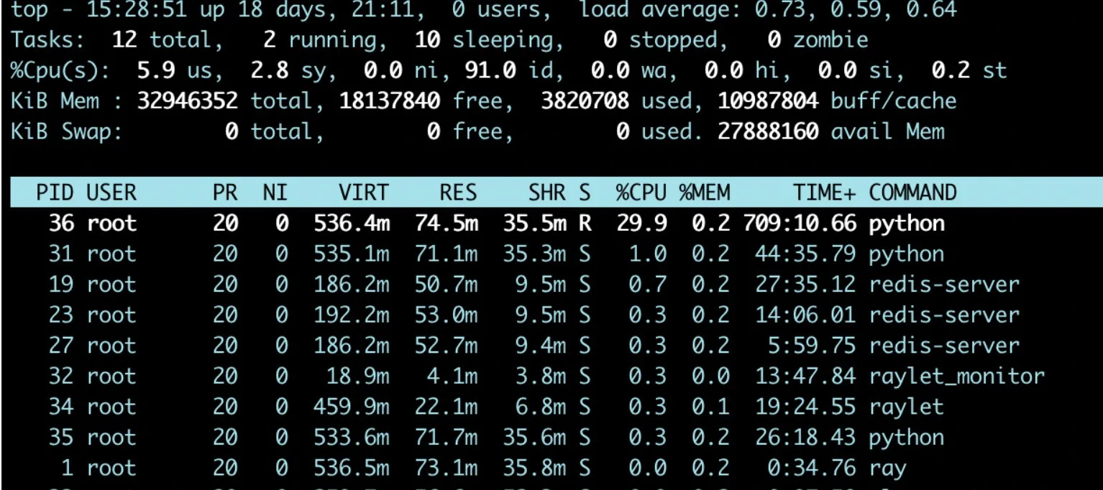Viewport: 1103px width, 490px height.
Task: Select the running python process PID 36
Action: (61, 223)
